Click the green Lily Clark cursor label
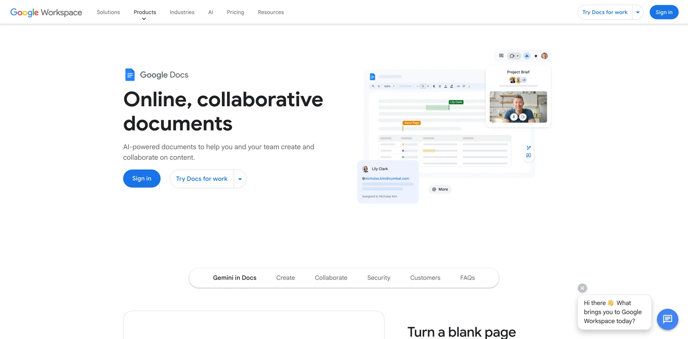 tap(456, 102)
